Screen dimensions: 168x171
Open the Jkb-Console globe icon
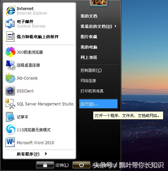10,78
